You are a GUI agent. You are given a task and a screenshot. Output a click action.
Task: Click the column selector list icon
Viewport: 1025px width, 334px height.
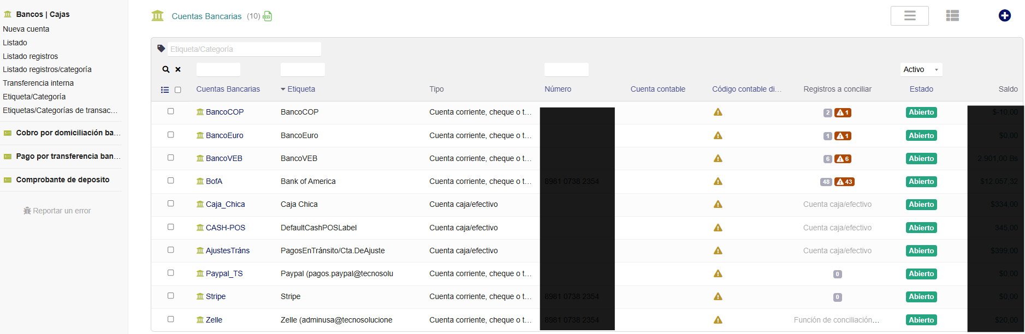click(165, 90)
